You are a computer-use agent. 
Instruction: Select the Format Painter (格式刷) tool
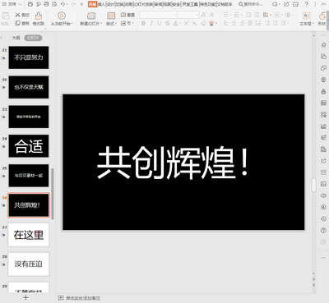39,19
